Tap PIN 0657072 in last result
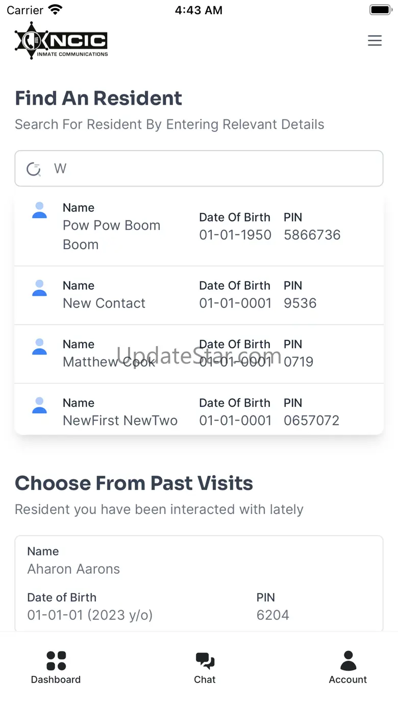 coord(311,421)
